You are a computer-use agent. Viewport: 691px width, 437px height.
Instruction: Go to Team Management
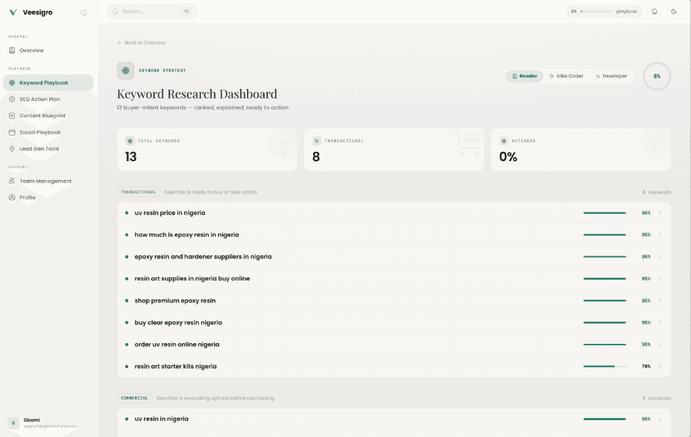click(x=49, y=181)
